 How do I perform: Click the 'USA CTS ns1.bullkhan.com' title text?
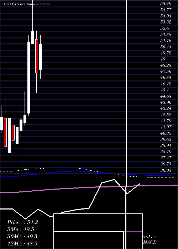click(x=27, y=4)
